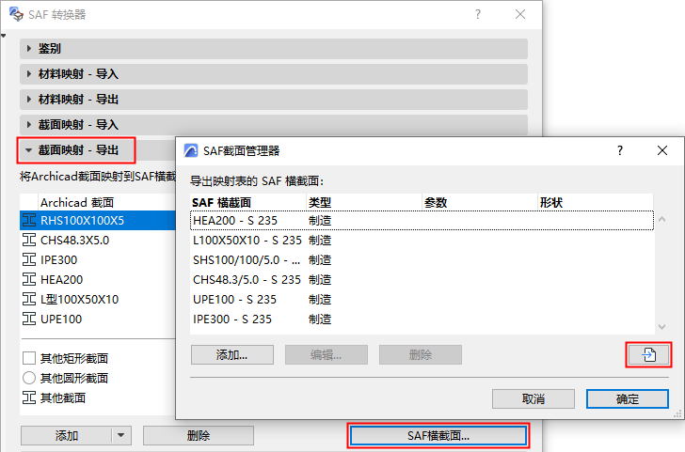
Task: Click the Archicad 截面 column header
Action: pyautogui.click(x=107, y=202)
